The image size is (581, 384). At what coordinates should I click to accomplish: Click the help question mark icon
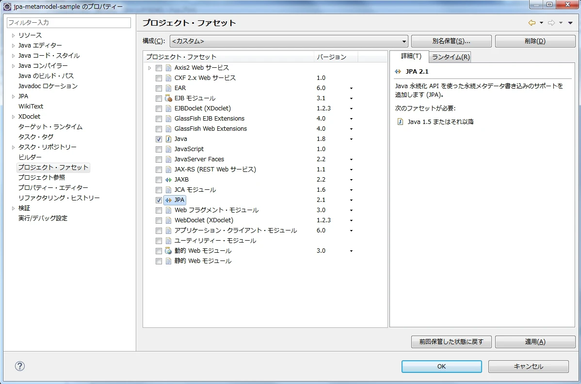click(19, 366)
